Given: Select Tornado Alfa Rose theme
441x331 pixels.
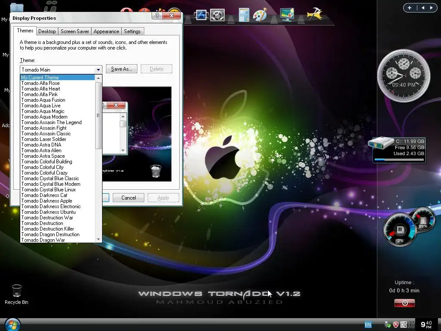Looking at the screenshot, I should pos(58,83).
